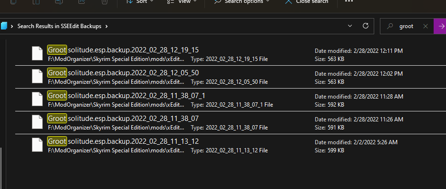
Task: Select Groot solitude.esp.backup.2022_02_28_12_05_50 file
Action: [x=231, y=77]
